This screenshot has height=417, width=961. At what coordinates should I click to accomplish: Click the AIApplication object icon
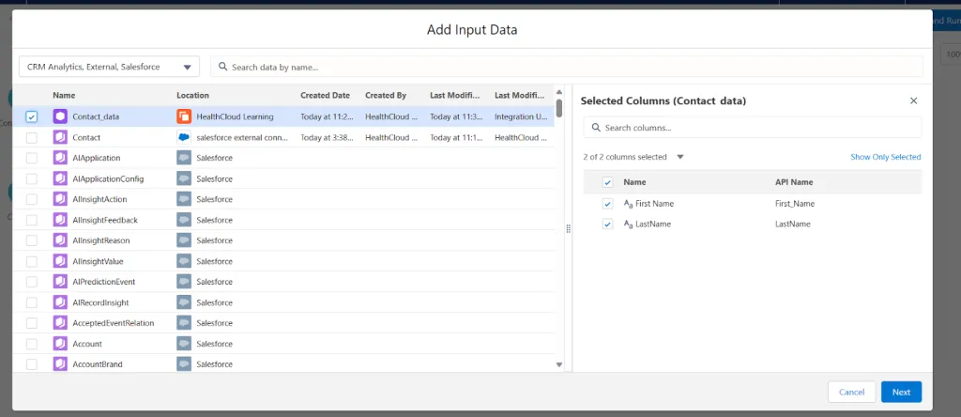click(60, 158)
